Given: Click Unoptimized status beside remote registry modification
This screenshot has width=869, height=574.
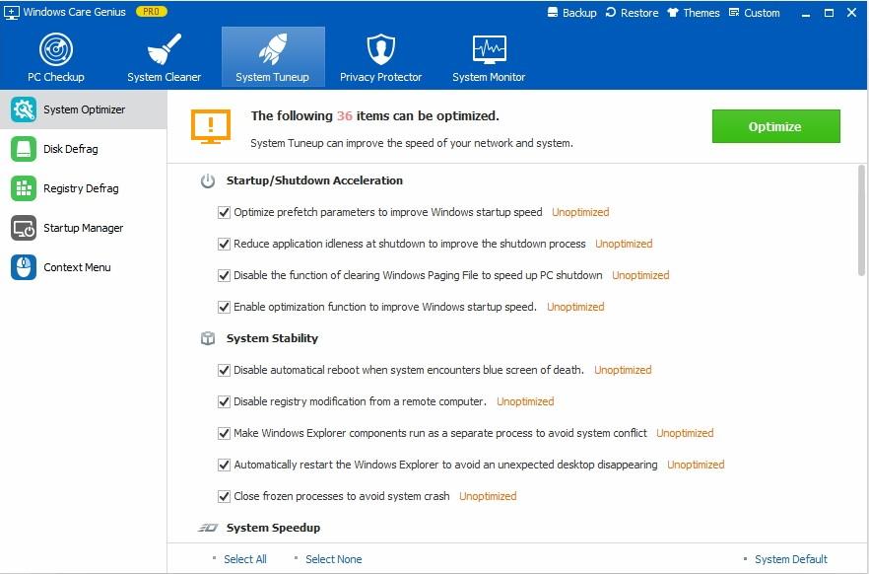Looking at the screenshot, I should pos(525,401).
